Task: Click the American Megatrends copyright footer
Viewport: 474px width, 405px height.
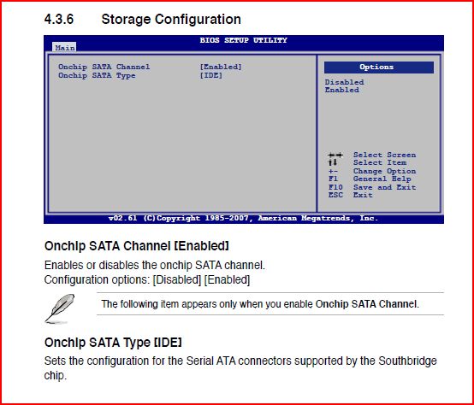Action: coord(243,218)
